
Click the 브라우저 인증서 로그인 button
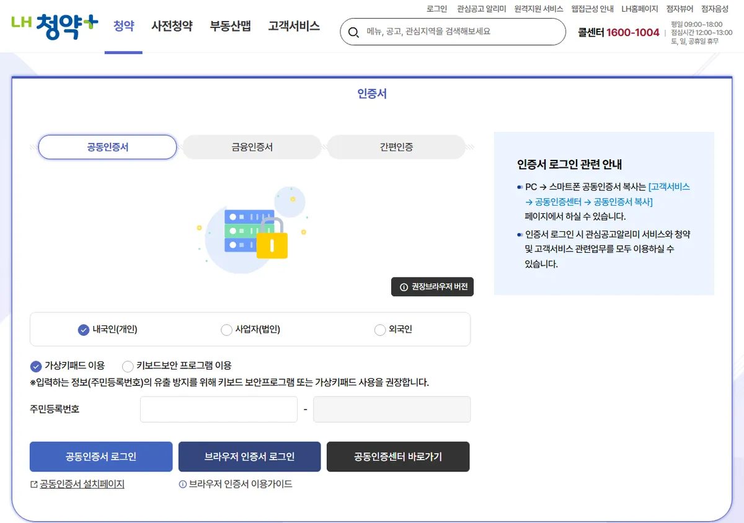click(249, 457)
